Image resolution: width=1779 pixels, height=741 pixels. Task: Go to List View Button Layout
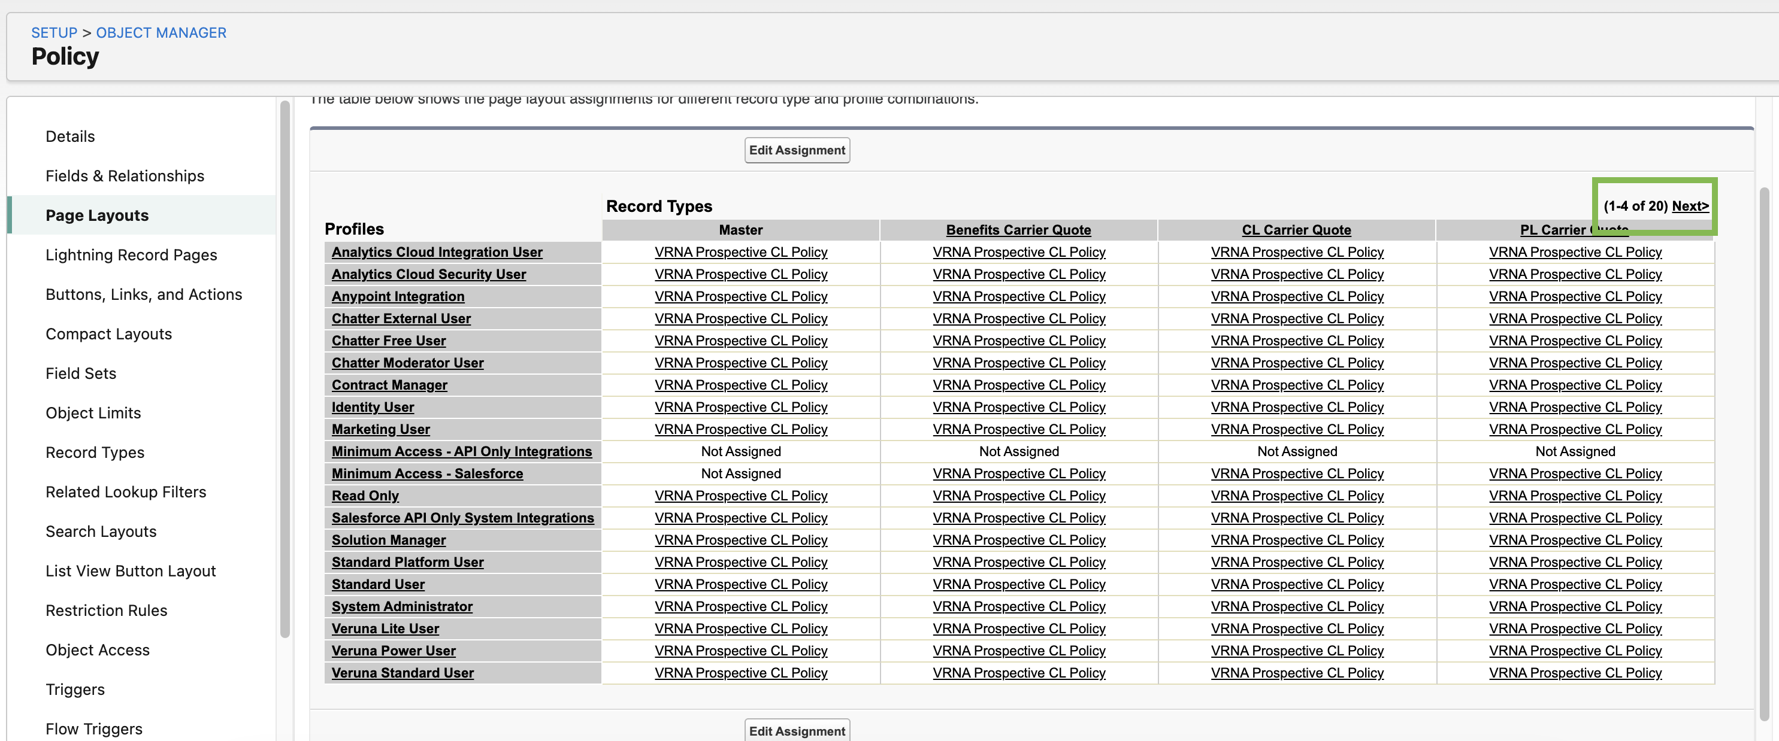[x=131, y=570]
